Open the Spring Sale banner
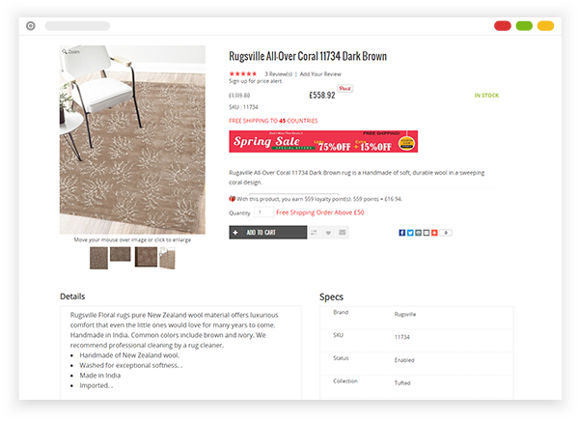The height and width of the screenshot is (422, 579). (x=323, y=141)
